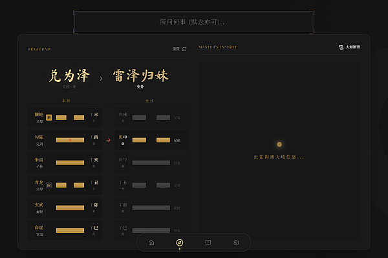Click the 变卦 caption under 雷泽归妹

[x=140, y=86]
